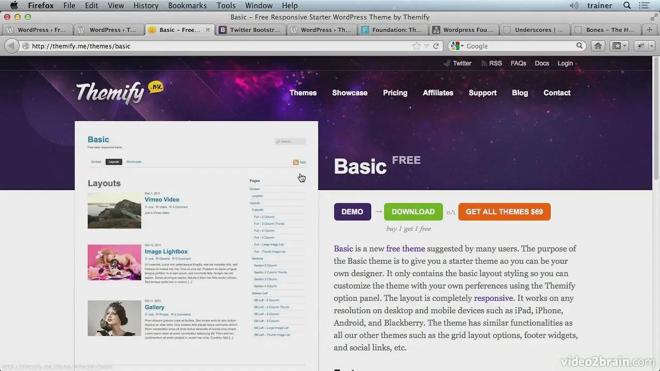Open a new tab with plus button
660x371 pixels.
point(649,30)
